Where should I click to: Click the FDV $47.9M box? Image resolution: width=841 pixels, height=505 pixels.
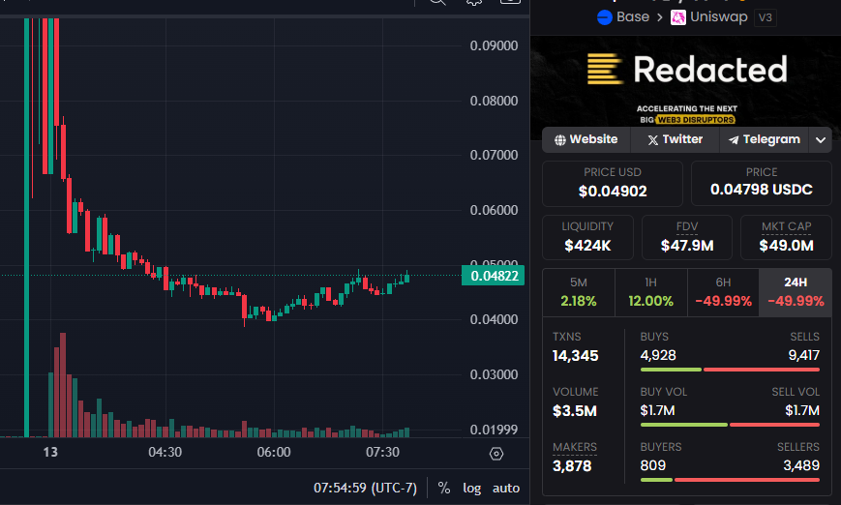pos(687,237)
